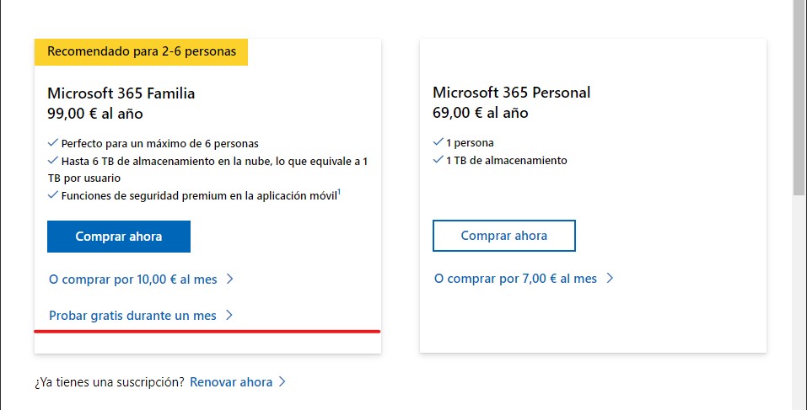Follow the "Renovar ahora" link
The width and height of the screenshot is (807, 410).
[231, 382]
